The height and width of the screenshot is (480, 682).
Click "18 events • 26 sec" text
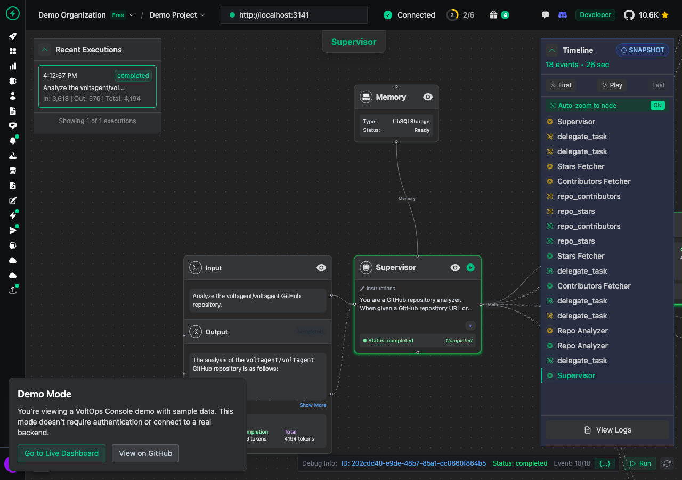577,65
